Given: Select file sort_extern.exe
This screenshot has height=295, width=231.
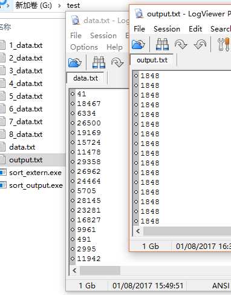Looking at the screenshot, I should coord(35,173).
